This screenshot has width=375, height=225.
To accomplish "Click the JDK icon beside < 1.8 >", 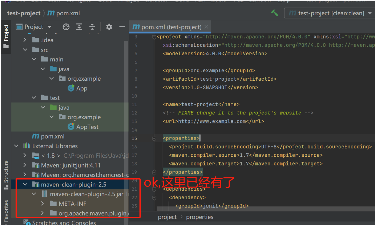I will click(x=36, y=156).
